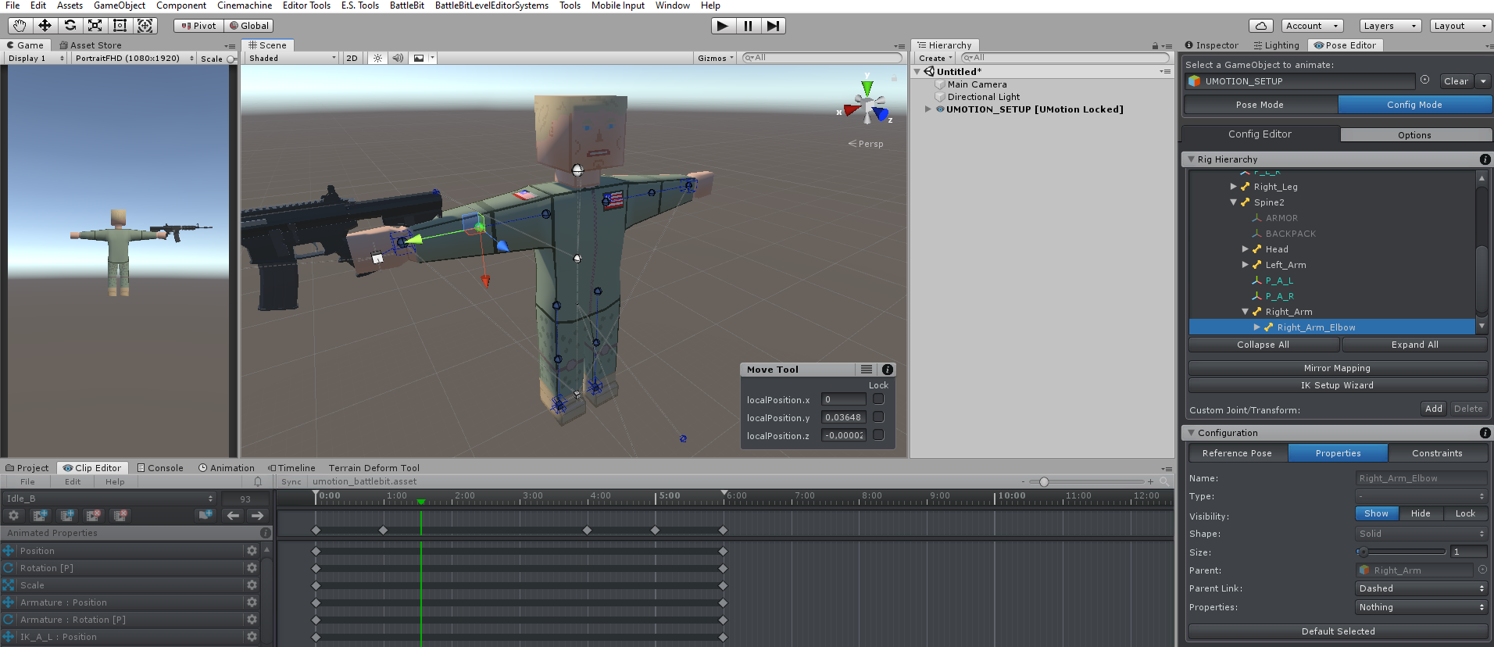Launch the IK Setup Wizard
The height and width of the screenshot is (647, 1494).
click(x=1337, y=385)
